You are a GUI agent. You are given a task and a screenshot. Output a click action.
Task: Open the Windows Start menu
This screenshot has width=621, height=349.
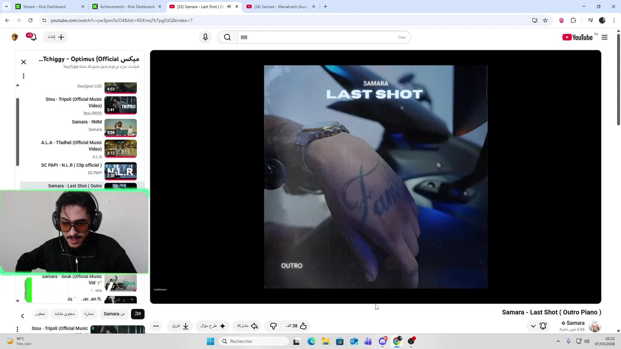pyautogui.click(x=210, y=341)
